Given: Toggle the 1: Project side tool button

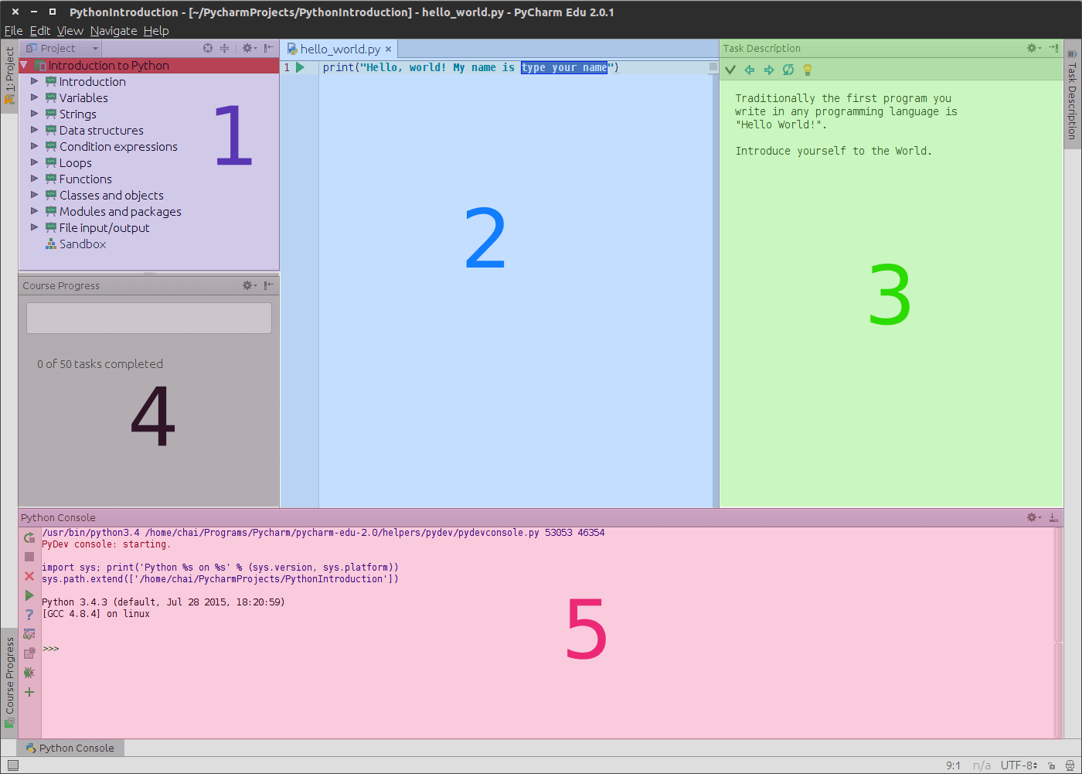Looking at the screenshot, I should pyautogui.click(x=9, y=76).
